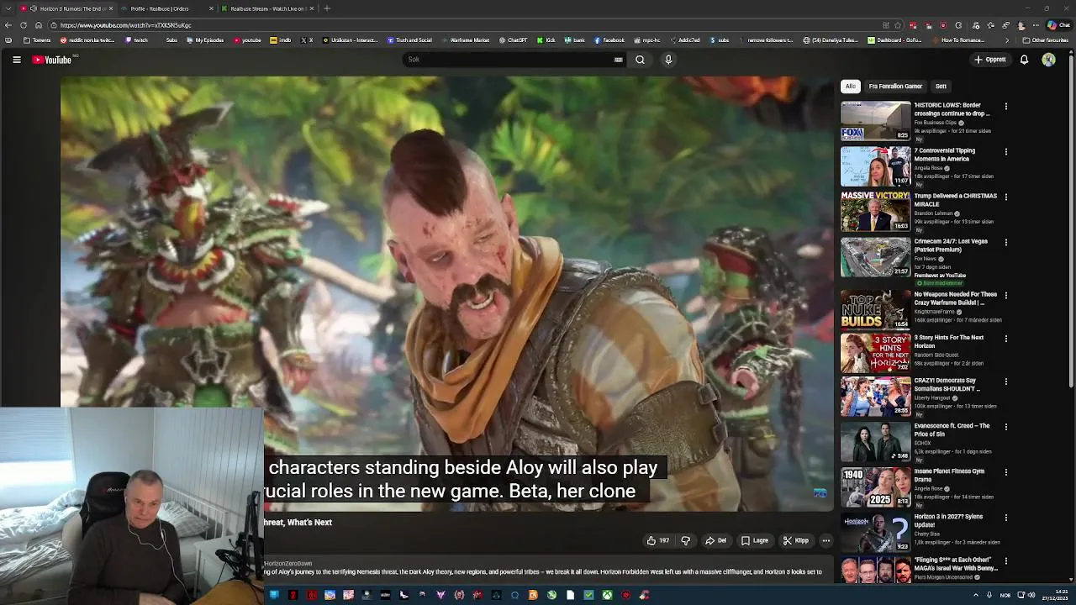Image resolution: width=1076 pixels, height=605 pixels.
Task: Open 'Horizon 3 in 2027? Sylens Update!' title
Action: point(950,521)
